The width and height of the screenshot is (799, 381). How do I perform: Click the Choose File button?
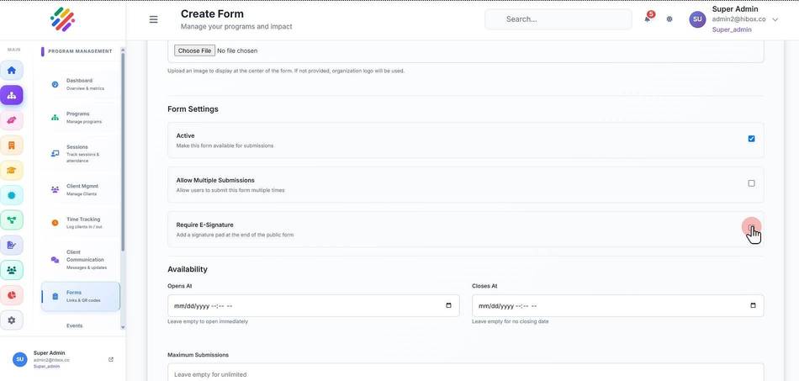point(194,51)
